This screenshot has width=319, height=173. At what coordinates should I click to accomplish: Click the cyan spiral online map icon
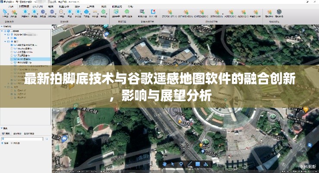(86, 12)
